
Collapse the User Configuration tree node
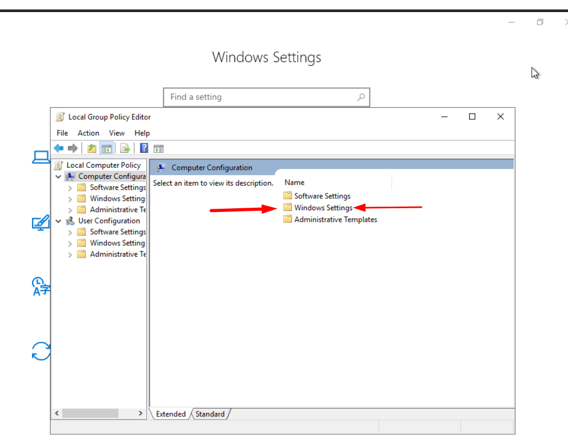point(58,221)
